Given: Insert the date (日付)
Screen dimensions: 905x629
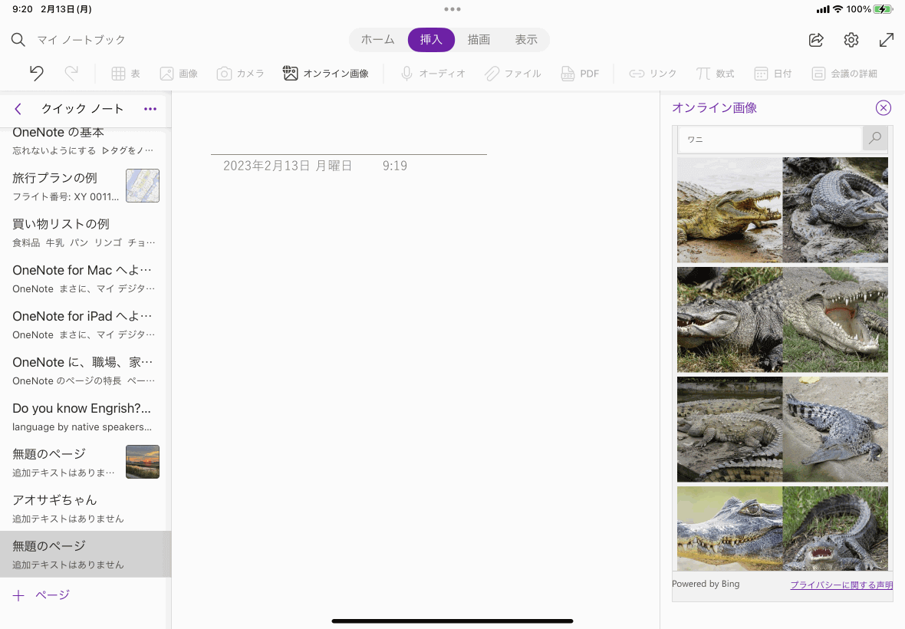Looking at the screenshot, I should [x=773, y=74].
